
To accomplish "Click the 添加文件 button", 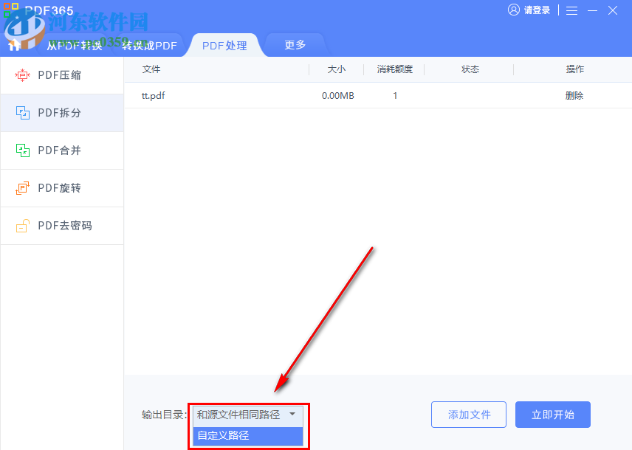I will (x=468, y=415).
